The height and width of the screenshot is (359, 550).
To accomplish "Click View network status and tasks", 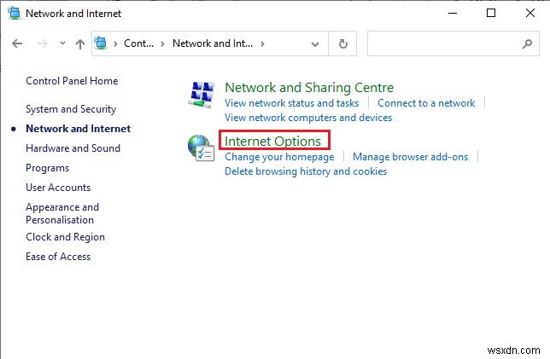I will coord(291,103).
